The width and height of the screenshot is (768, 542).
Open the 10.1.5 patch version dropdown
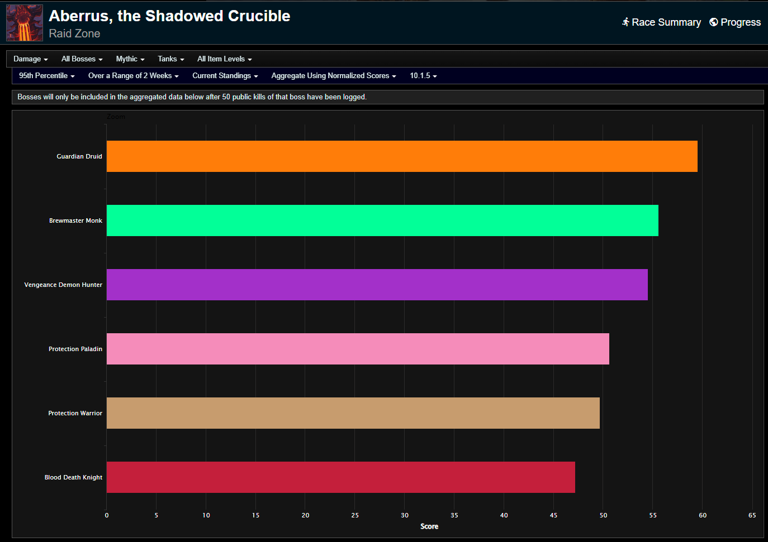point(423,76)
